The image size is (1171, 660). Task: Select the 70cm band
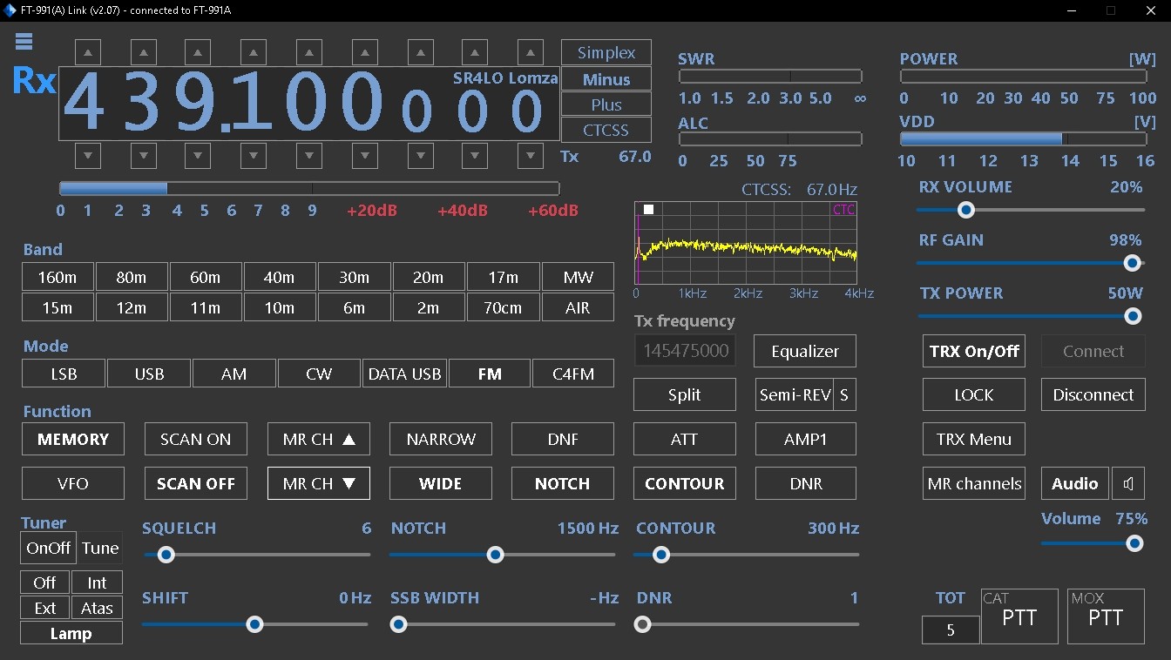(x=503, y=307)
